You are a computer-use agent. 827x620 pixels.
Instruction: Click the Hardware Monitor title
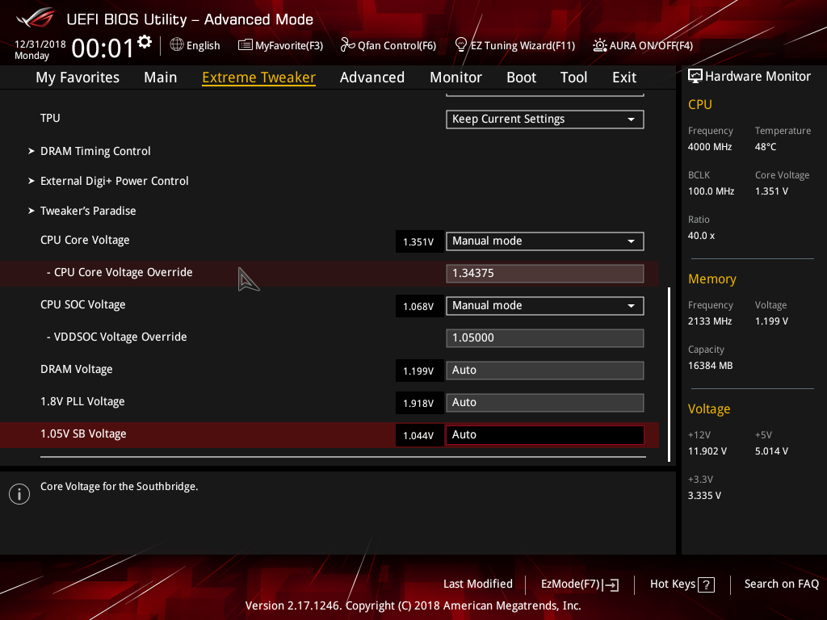click(x=758, y=77)
